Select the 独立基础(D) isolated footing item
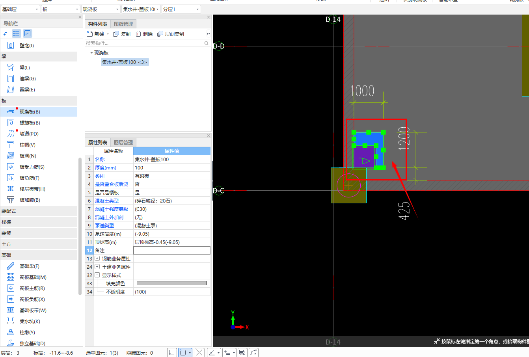Viewport: 529px width, 357px height. (x=39, y=344)
